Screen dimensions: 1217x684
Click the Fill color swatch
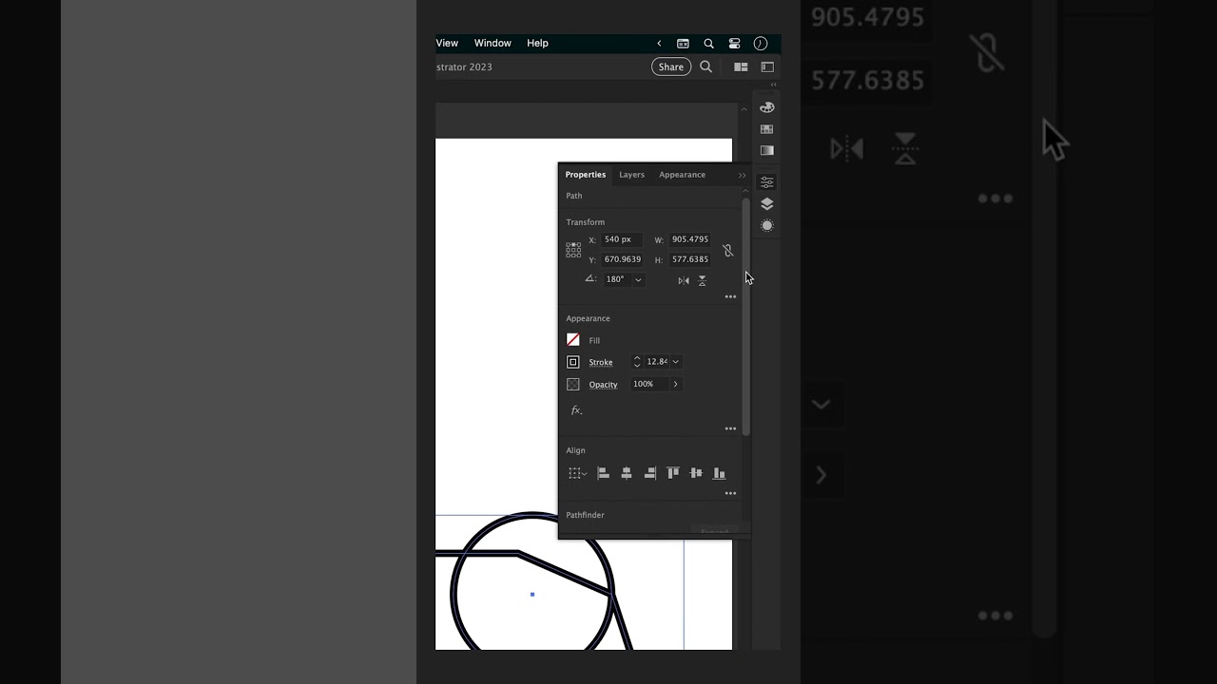coord(573,340)
